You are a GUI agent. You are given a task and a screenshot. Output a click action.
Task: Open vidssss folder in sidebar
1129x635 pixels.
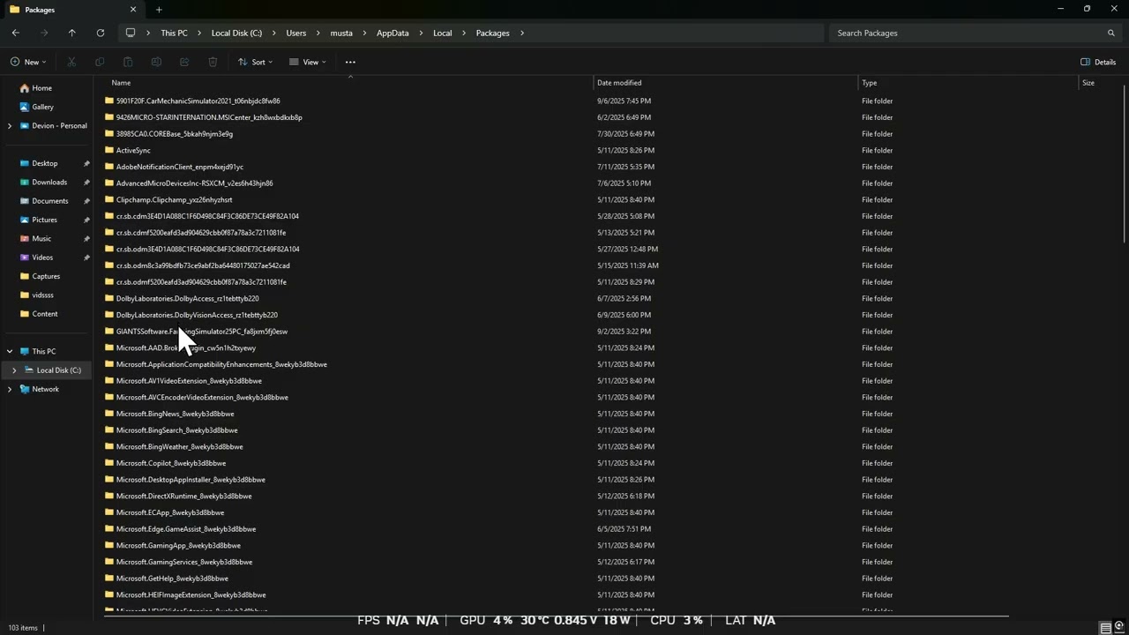(42, 295)
